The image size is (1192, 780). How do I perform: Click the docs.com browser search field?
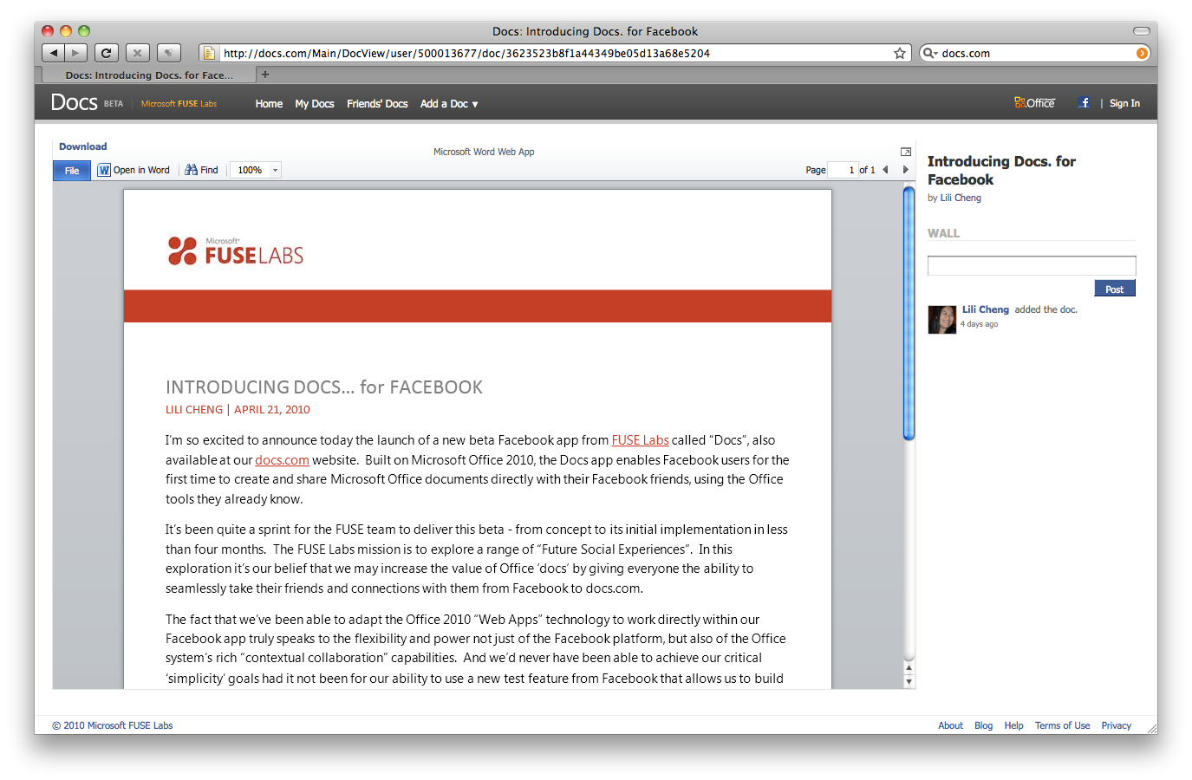[x=1037, y=53]
